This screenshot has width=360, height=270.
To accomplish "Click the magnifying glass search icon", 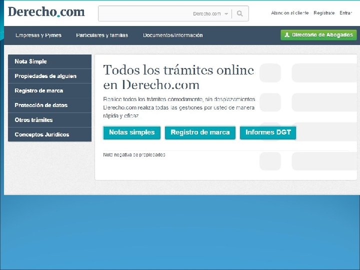I will click(x=239, y=13).
